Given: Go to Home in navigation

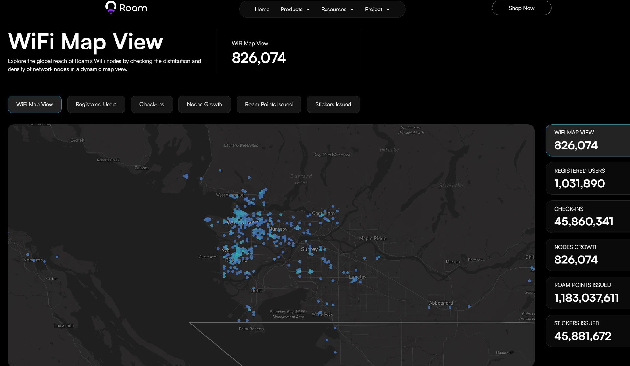Looking at the screenshot, I should point(262,10).
